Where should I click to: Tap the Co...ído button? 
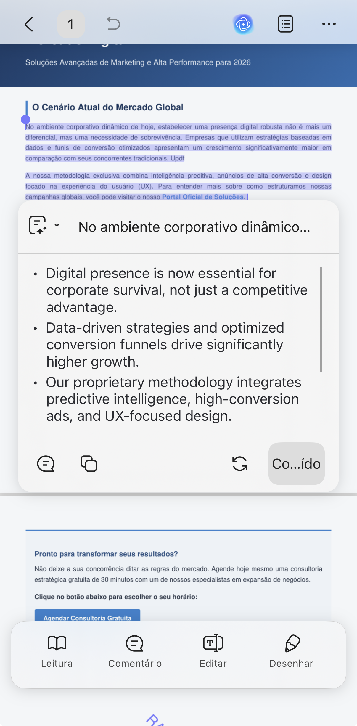pos(296,464)
